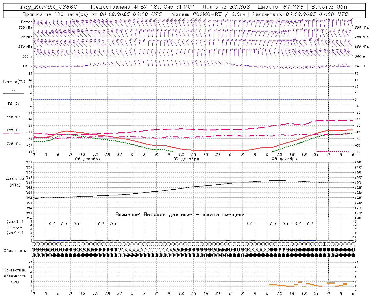The height and width of the screenshot is (296, 370).
Task: Click the Давление pressure panel label
Action: [15, 179]
